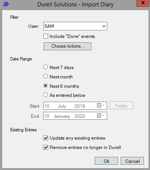Select the Next 7 days radio option
Image resolution: width=150 pixels, height=170 pixels.
pos(45,67)
